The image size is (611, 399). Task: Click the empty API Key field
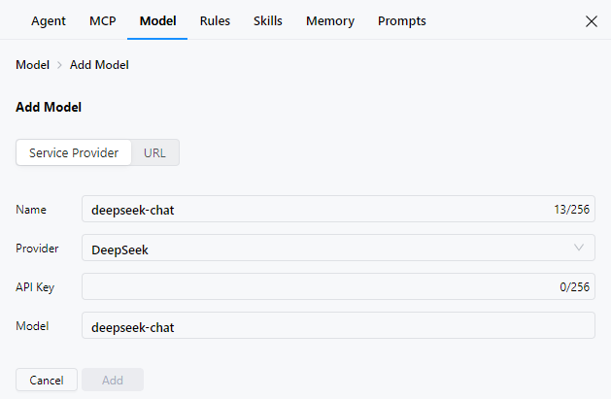point(311,286)
